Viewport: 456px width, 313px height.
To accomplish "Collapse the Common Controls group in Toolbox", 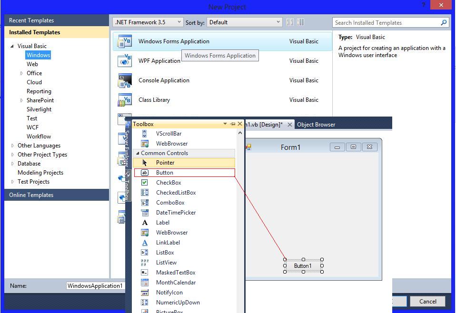I will [x=138, y=153].
